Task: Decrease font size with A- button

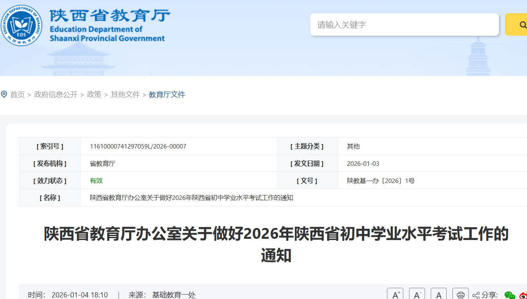Action: [417, 295]
